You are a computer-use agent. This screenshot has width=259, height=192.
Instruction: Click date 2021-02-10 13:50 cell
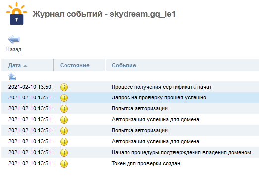[x=31, y=87]
